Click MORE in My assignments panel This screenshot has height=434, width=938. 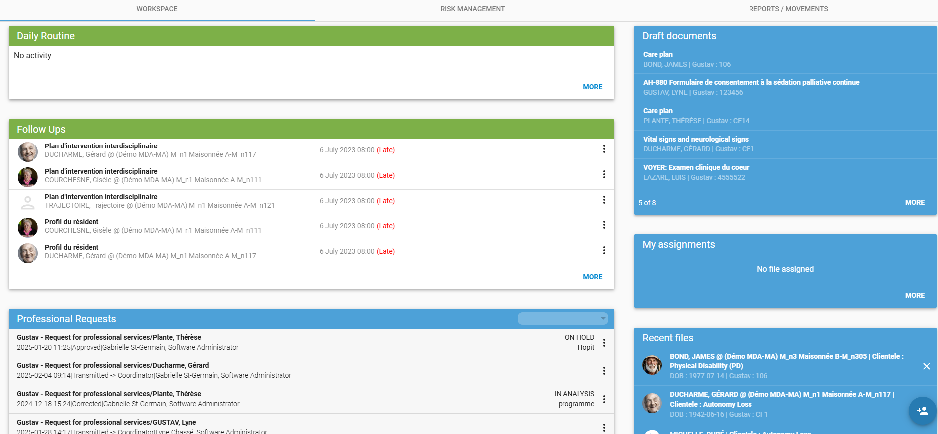tap(914, 295)
